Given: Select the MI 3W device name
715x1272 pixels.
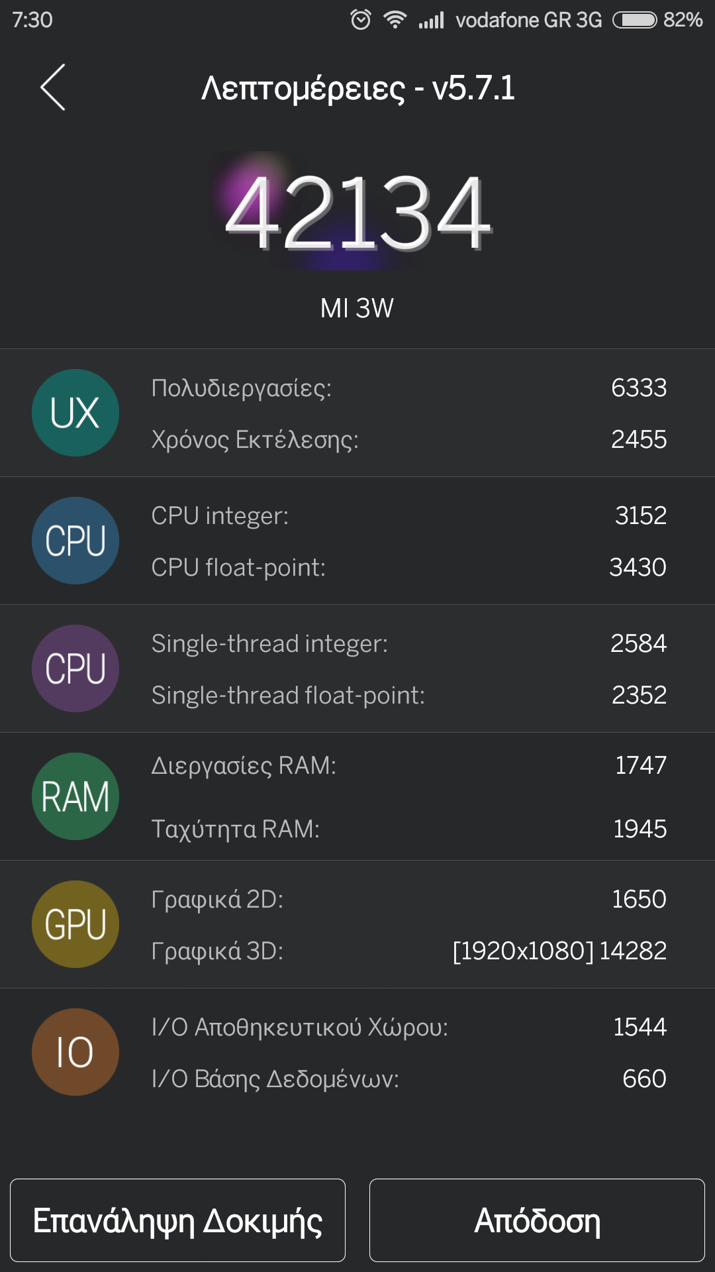Looking at the screenshot, I should click(358, 308).
